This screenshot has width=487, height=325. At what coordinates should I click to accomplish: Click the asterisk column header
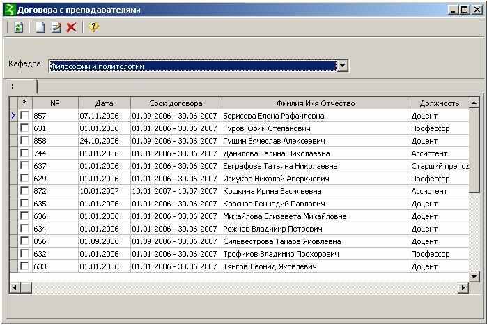click(x=25, y=103)
